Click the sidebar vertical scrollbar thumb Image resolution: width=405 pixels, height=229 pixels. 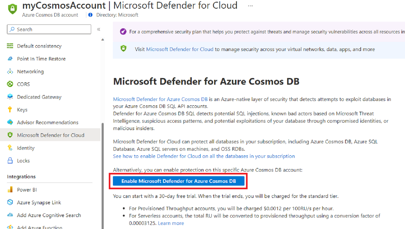pyautogui.click(x=103, y=176)
